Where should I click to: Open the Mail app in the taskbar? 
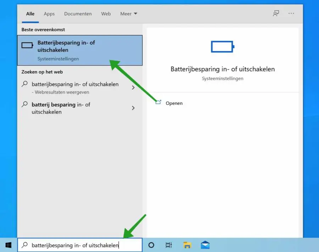205,245
